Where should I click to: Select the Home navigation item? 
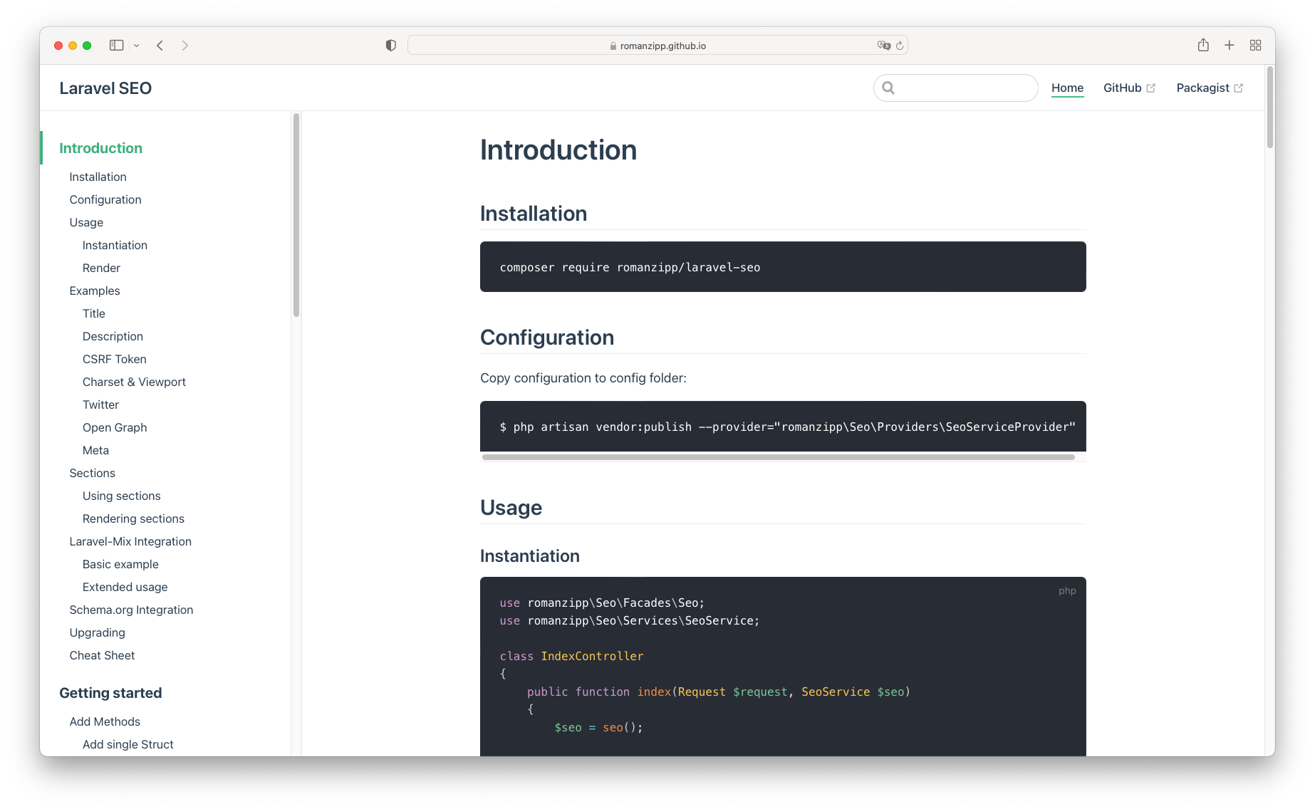[x=1067, y=88]
